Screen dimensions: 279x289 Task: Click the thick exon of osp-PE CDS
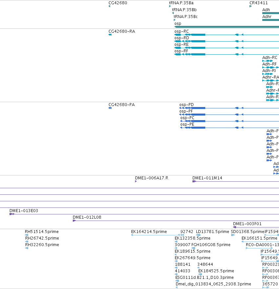pyautogui.click(x=198, y=128)
